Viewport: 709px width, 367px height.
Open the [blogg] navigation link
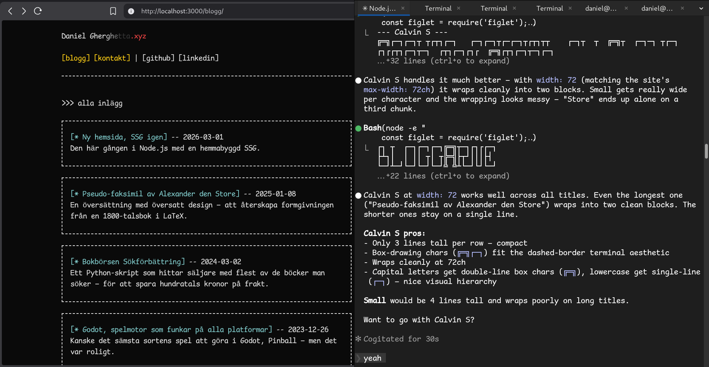click(76, 58)
